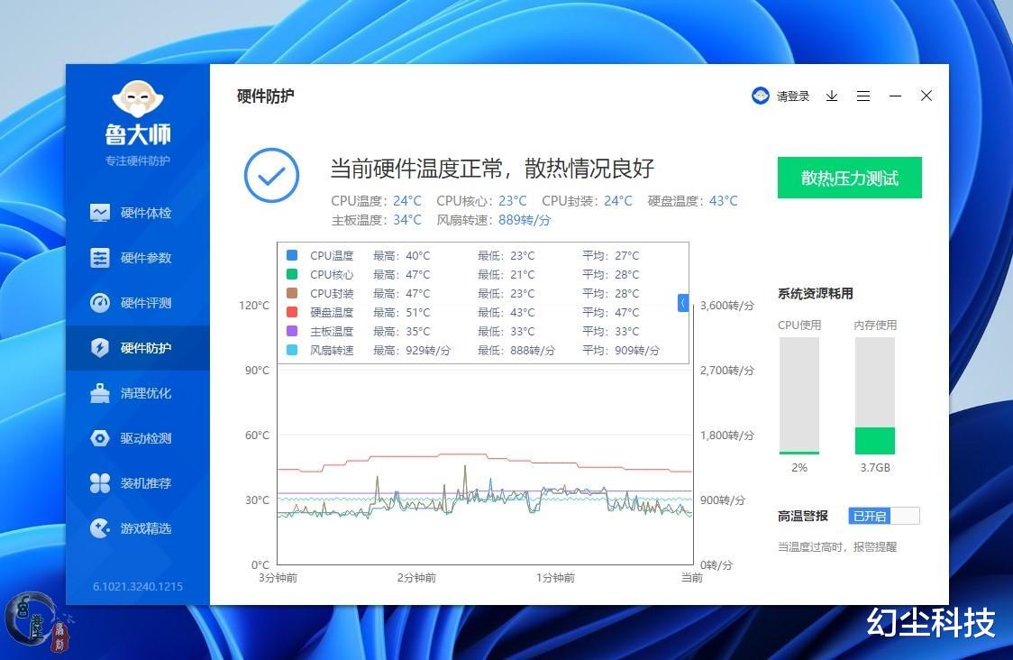Open the 硬件体检 sidebar panel icon
Viewport: 1013px width, 660px height.
pos(102,212)
